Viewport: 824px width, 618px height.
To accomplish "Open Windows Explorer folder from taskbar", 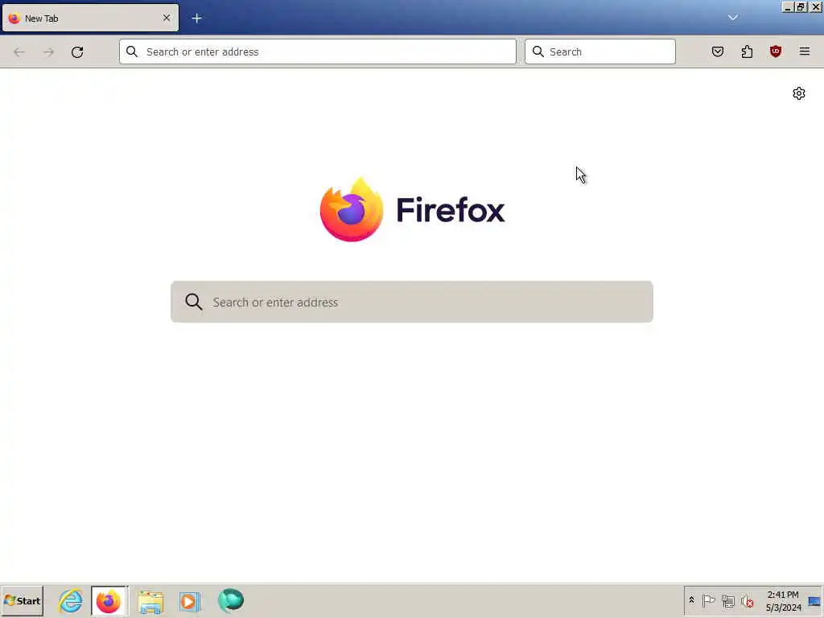I will [x=150, y=601].
